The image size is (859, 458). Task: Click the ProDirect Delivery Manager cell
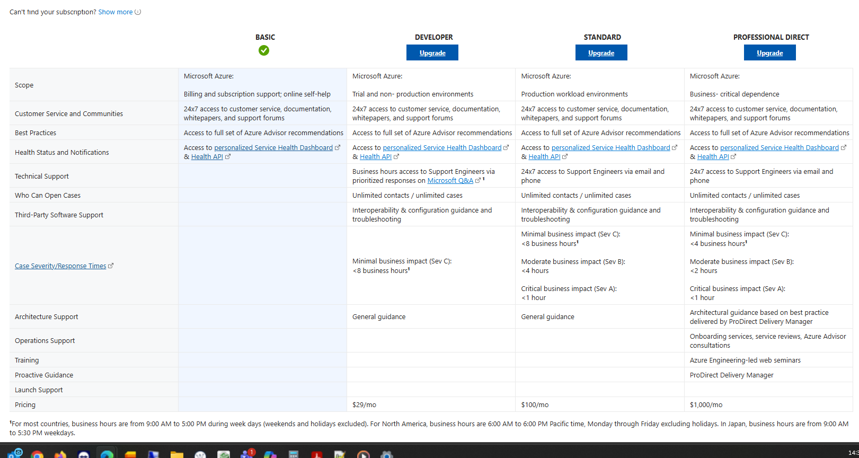(x=768, y=375)
